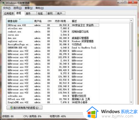Open the 帮助(H) menu

(39, 8)
